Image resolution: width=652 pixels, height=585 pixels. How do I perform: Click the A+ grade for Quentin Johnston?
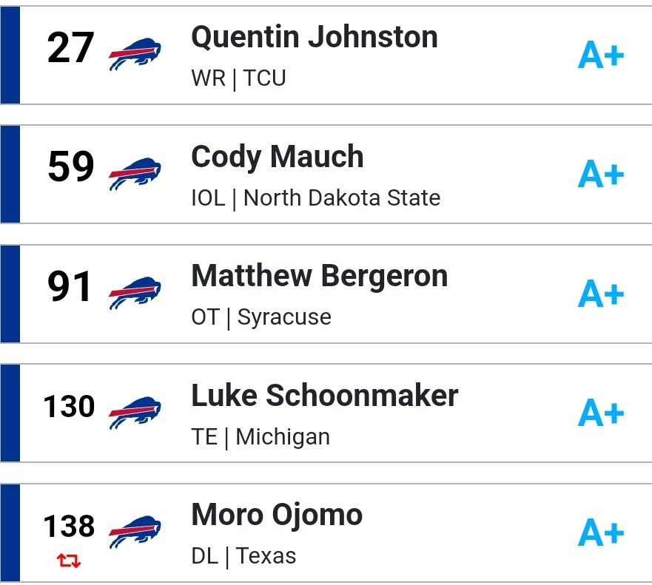click(x=601, y=55)
